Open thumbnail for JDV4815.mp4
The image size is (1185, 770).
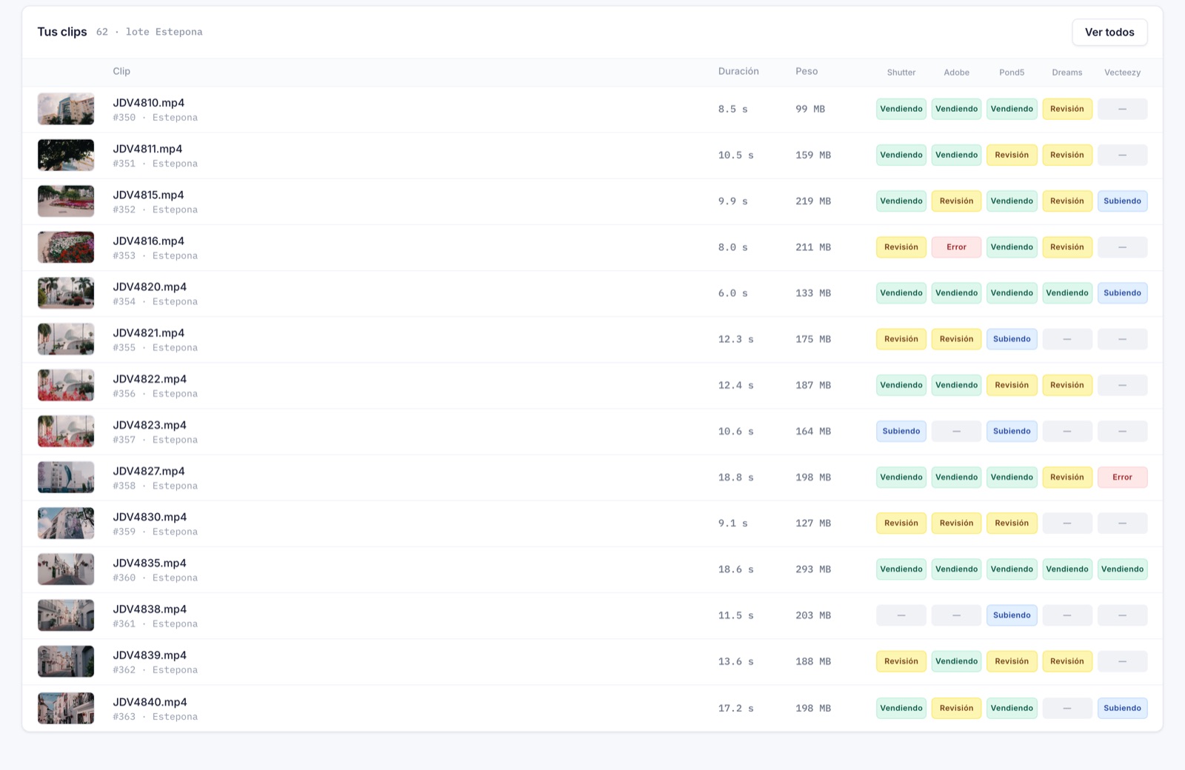[x=66, y=201]
